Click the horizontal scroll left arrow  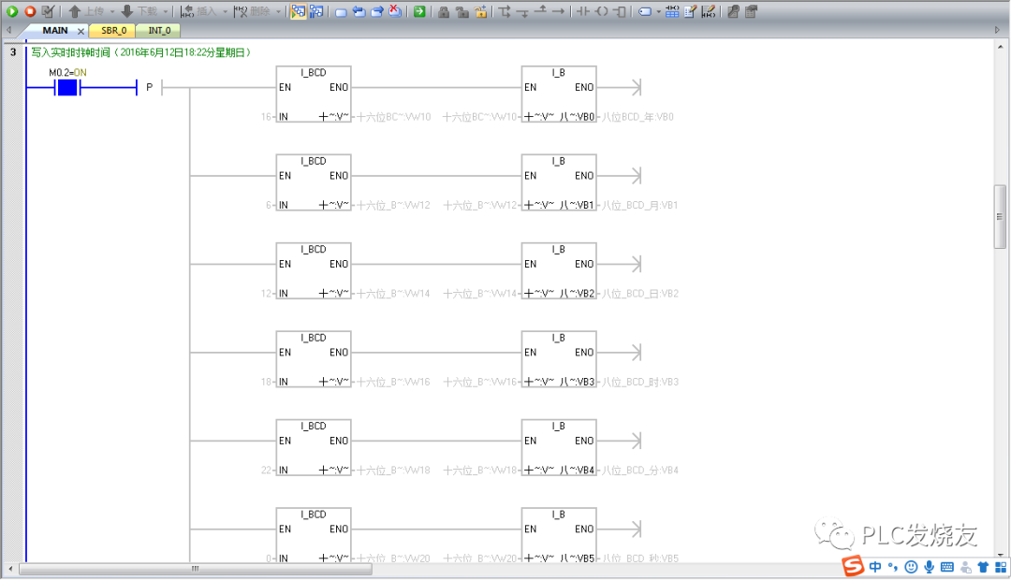(x=10, y=569)
